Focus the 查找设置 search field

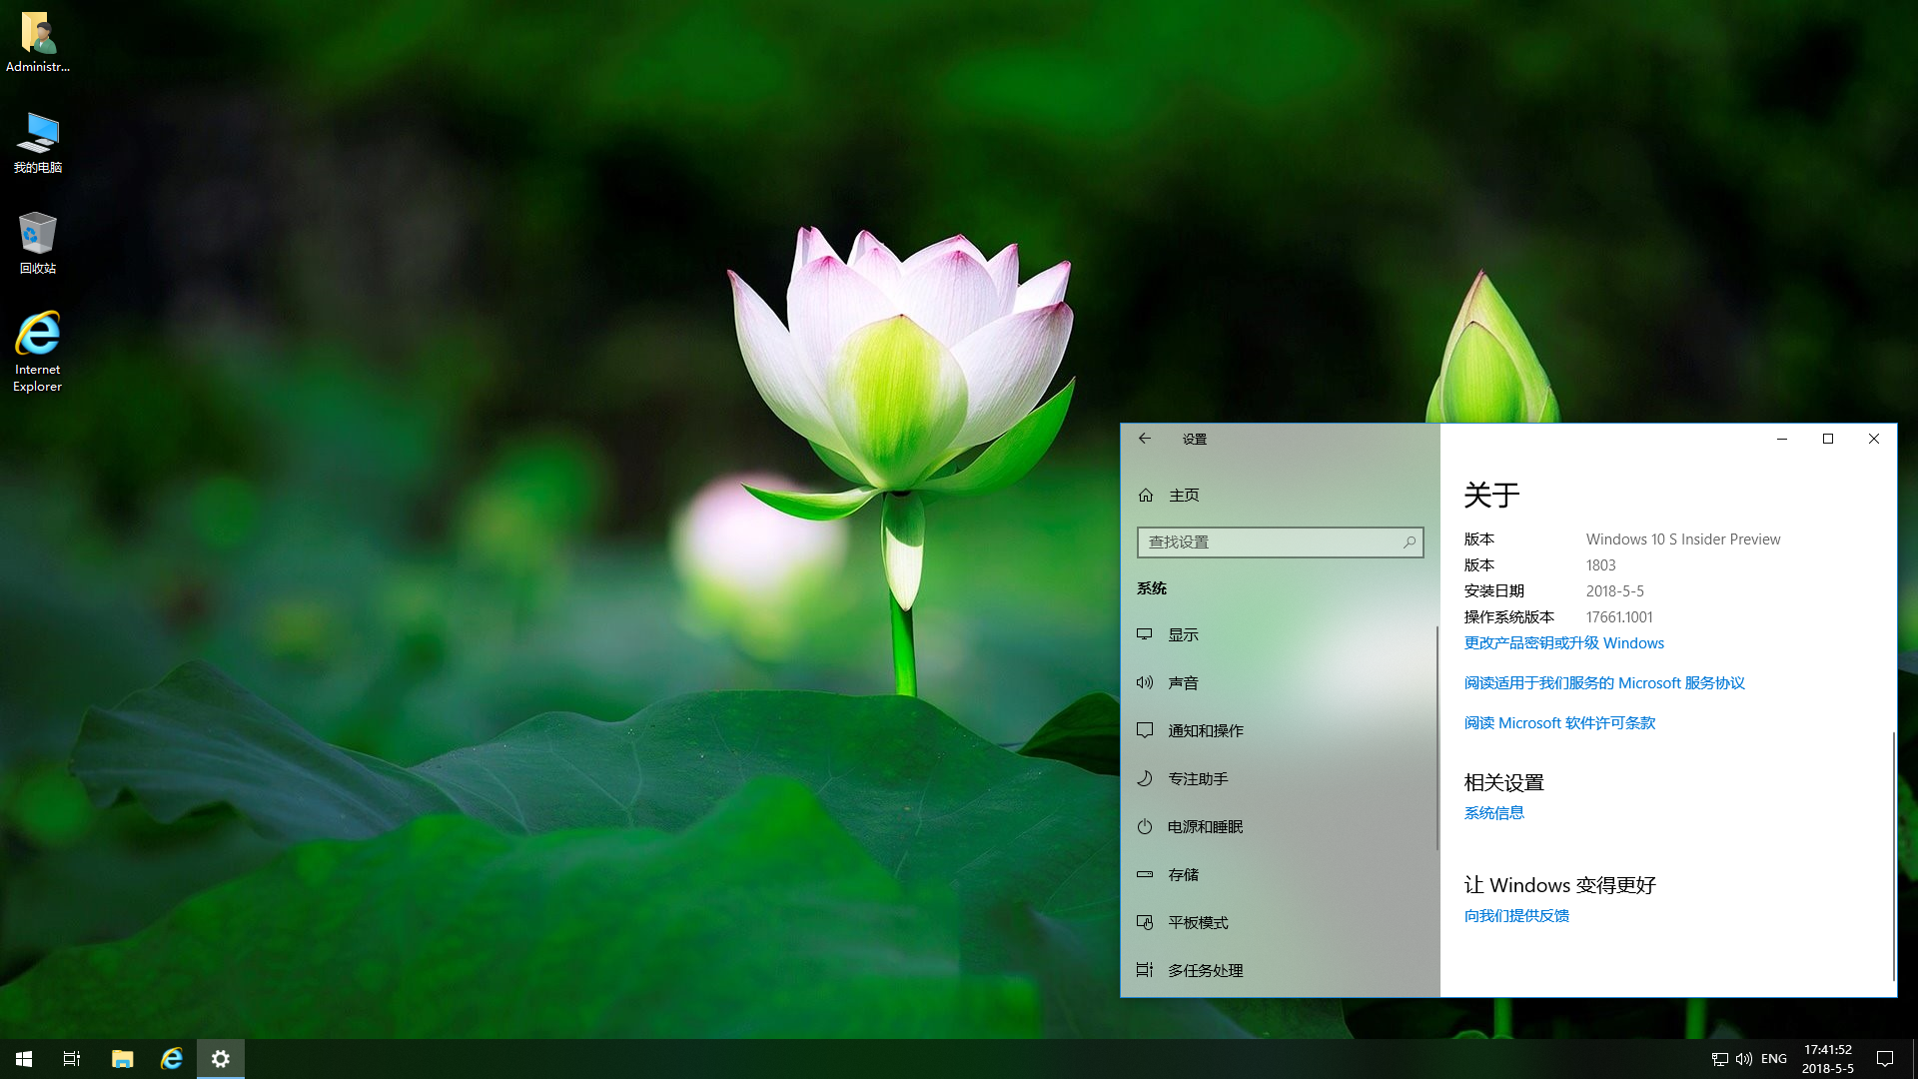coord(1280,542)
